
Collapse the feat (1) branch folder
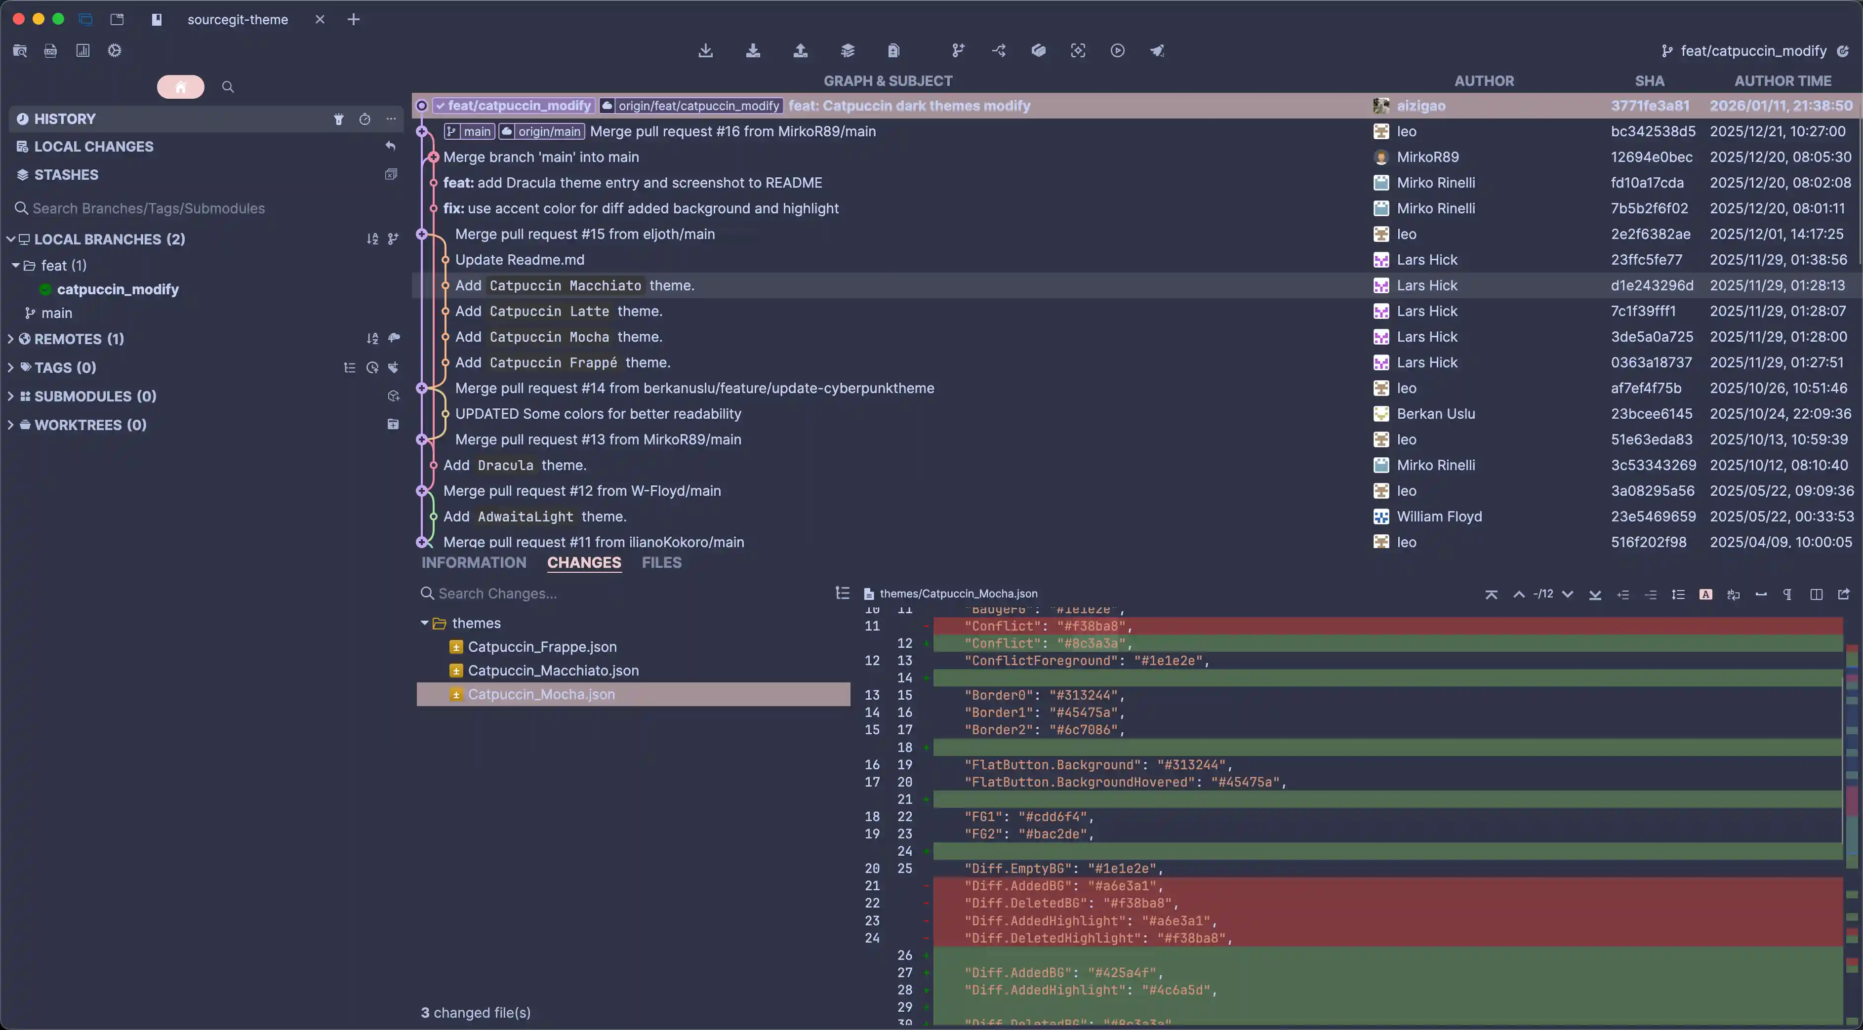coord(16,265)
